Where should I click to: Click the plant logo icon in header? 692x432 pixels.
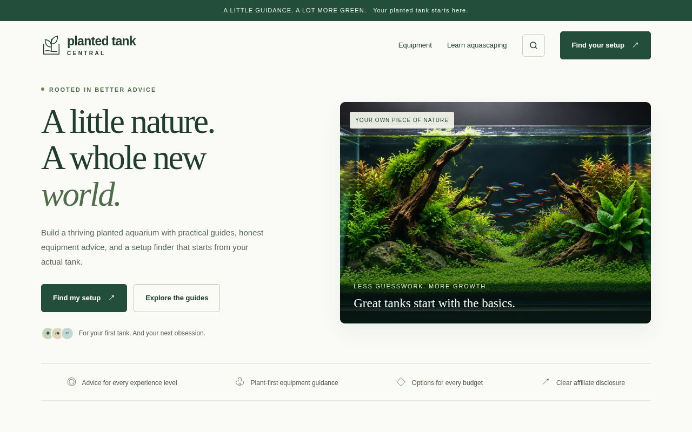(51, 45)
